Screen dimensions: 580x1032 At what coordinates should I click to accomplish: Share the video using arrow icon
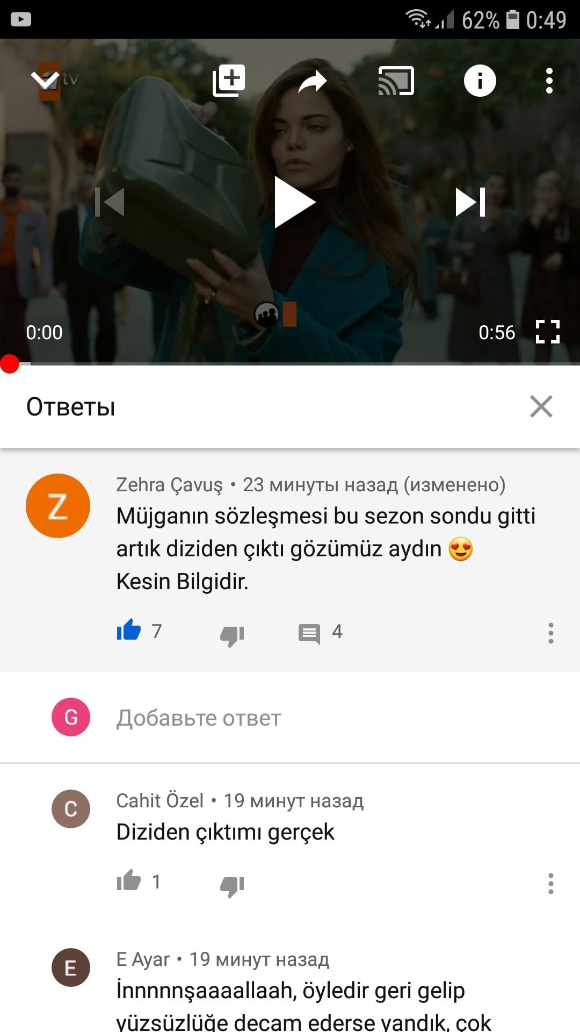point(313,81)
